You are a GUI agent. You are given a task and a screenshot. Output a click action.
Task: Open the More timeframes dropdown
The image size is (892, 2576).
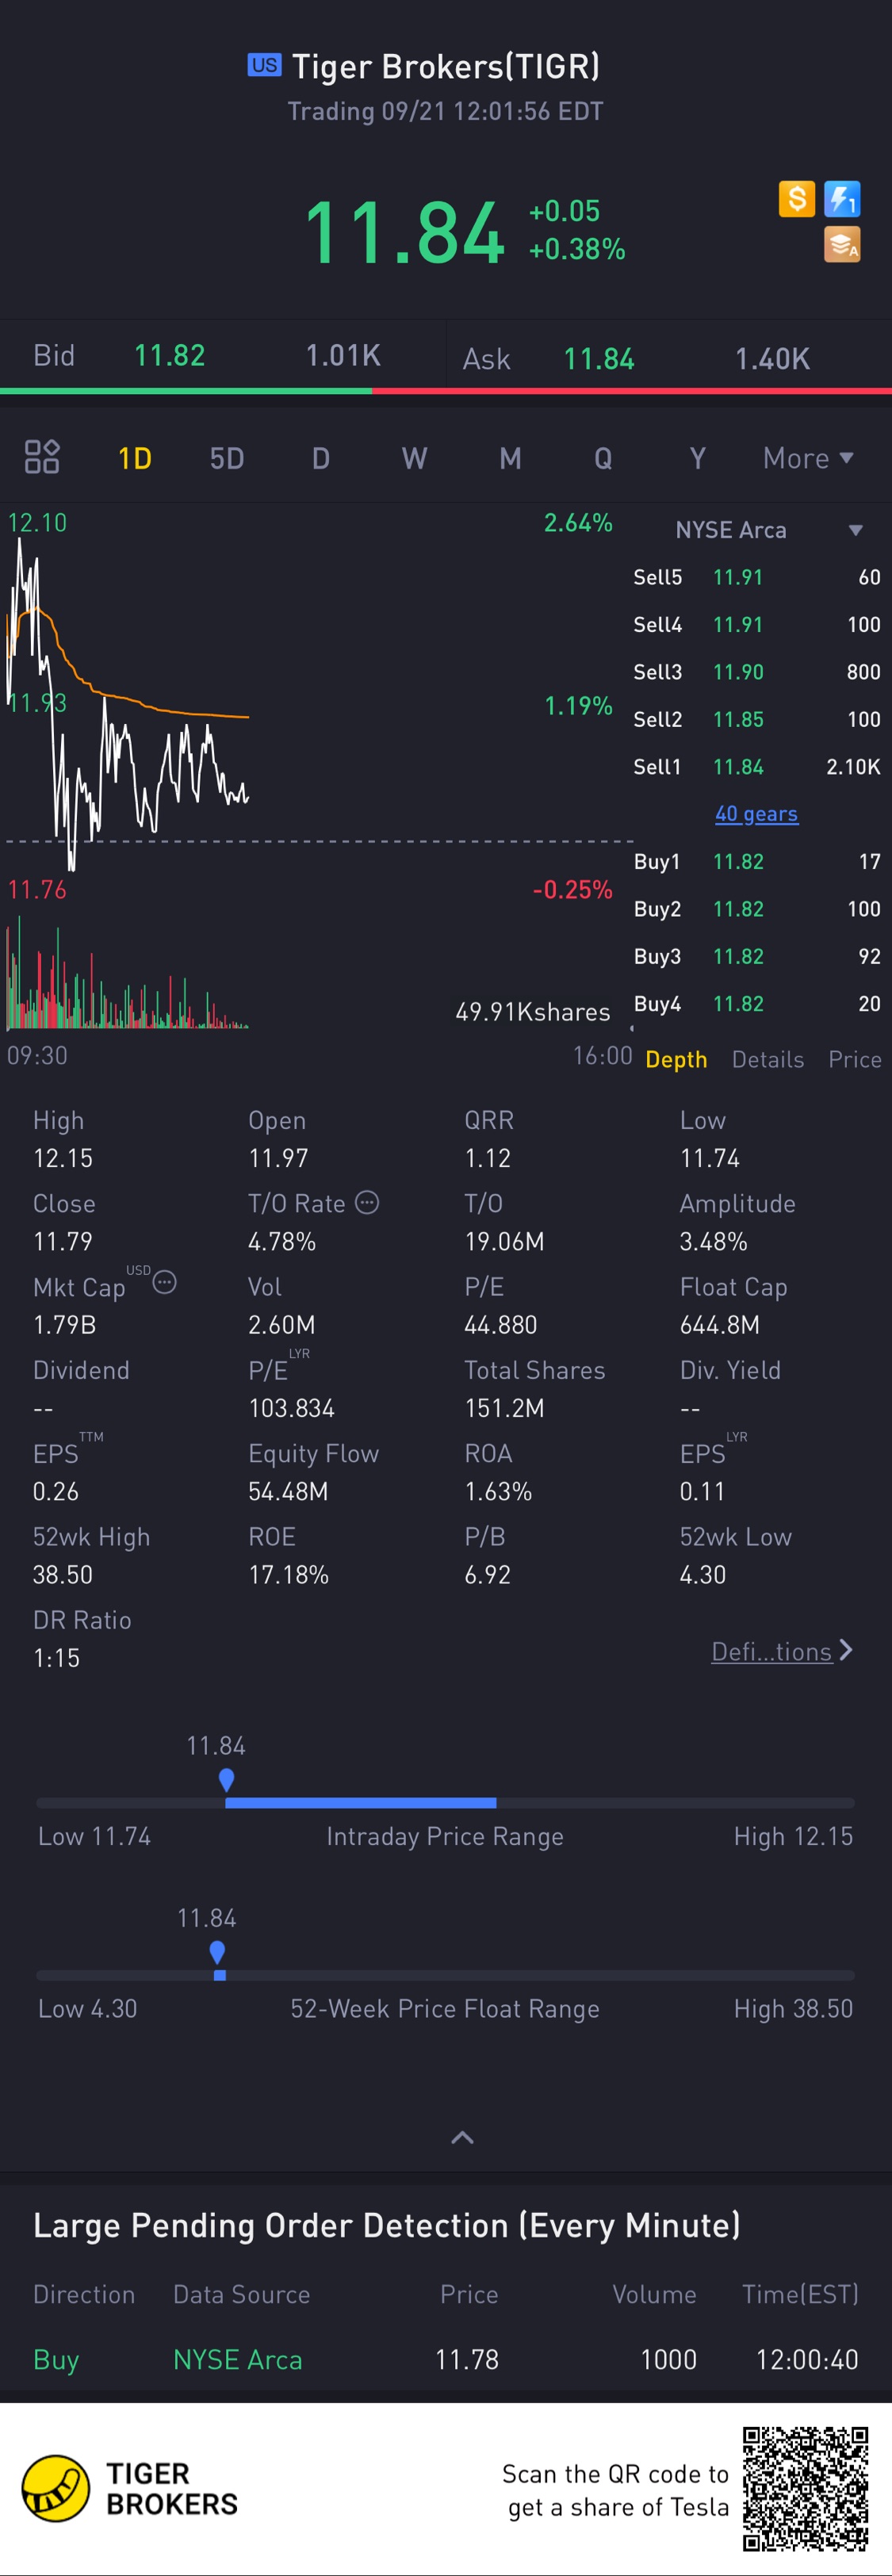click(x=807, y=458)
